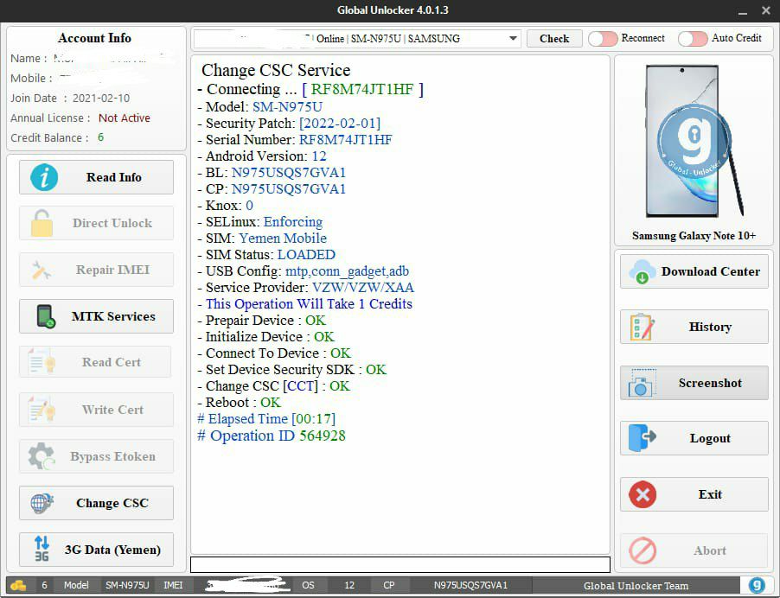Click the MTK Services phone icon
Screen dimensions: 780x598
click(45, 316)
